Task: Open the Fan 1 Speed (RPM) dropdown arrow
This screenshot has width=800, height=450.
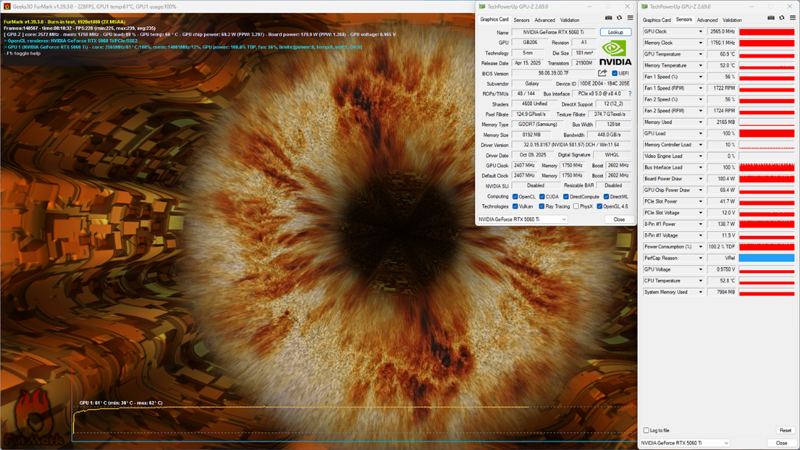Action: click(x=700, y=88)
